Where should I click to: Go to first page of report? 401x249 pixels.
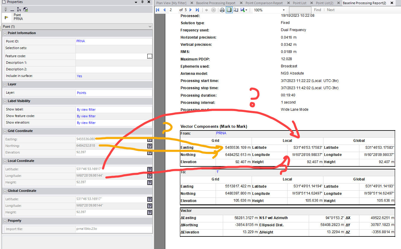(158, 10)
